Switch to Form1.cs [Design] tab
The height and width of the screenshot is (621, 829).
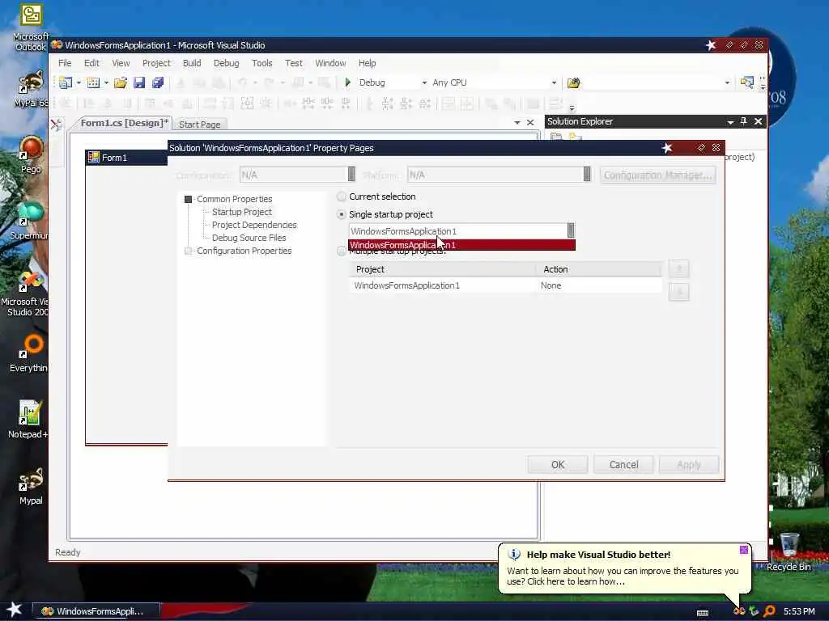tap(124, 123)
